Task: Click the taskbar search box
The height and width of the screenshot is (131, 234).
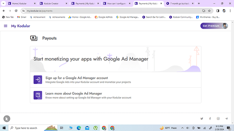Action: coord(33,128)
